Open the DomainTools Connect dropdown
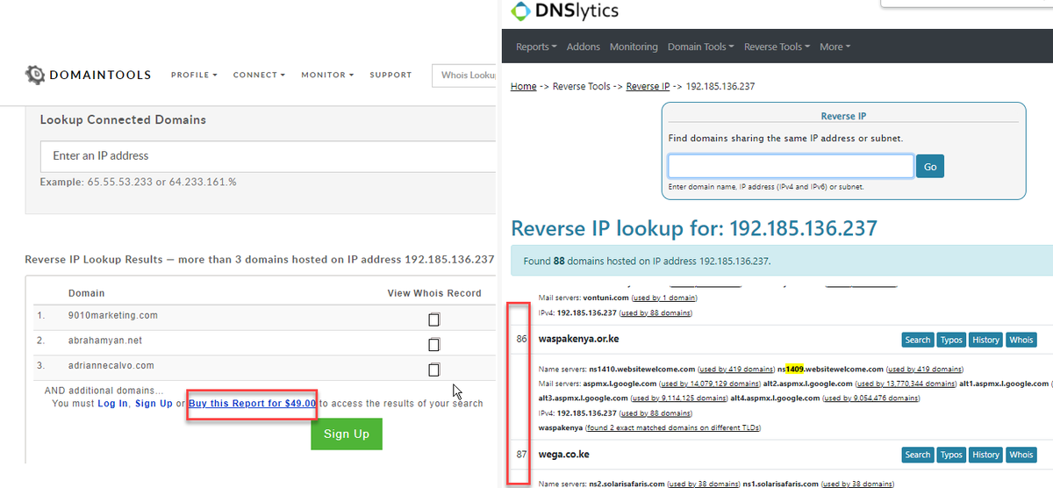Image resolution: width=1053 pixels, height=488 pixels. [259, 75]
